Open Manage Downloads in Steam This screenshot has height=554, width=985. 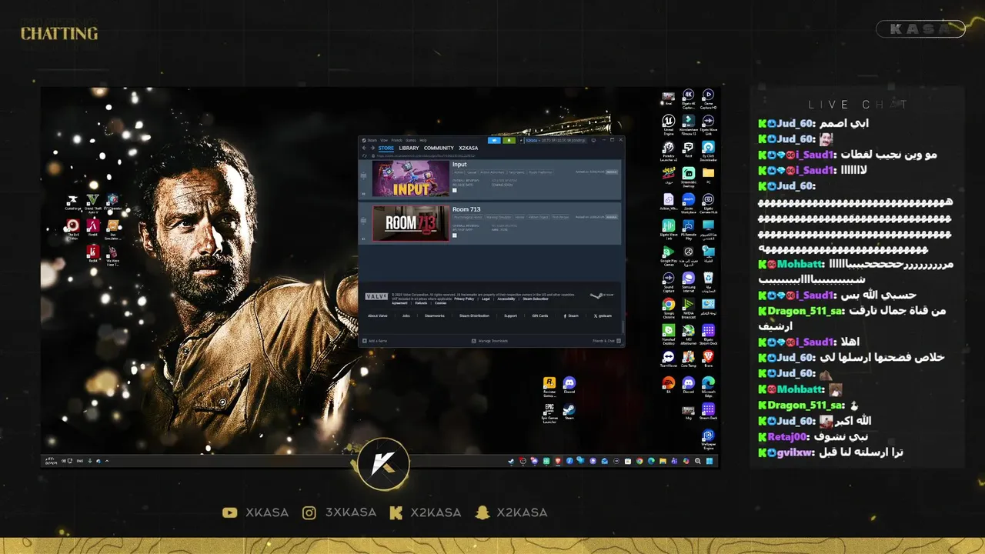coord(490,341)
